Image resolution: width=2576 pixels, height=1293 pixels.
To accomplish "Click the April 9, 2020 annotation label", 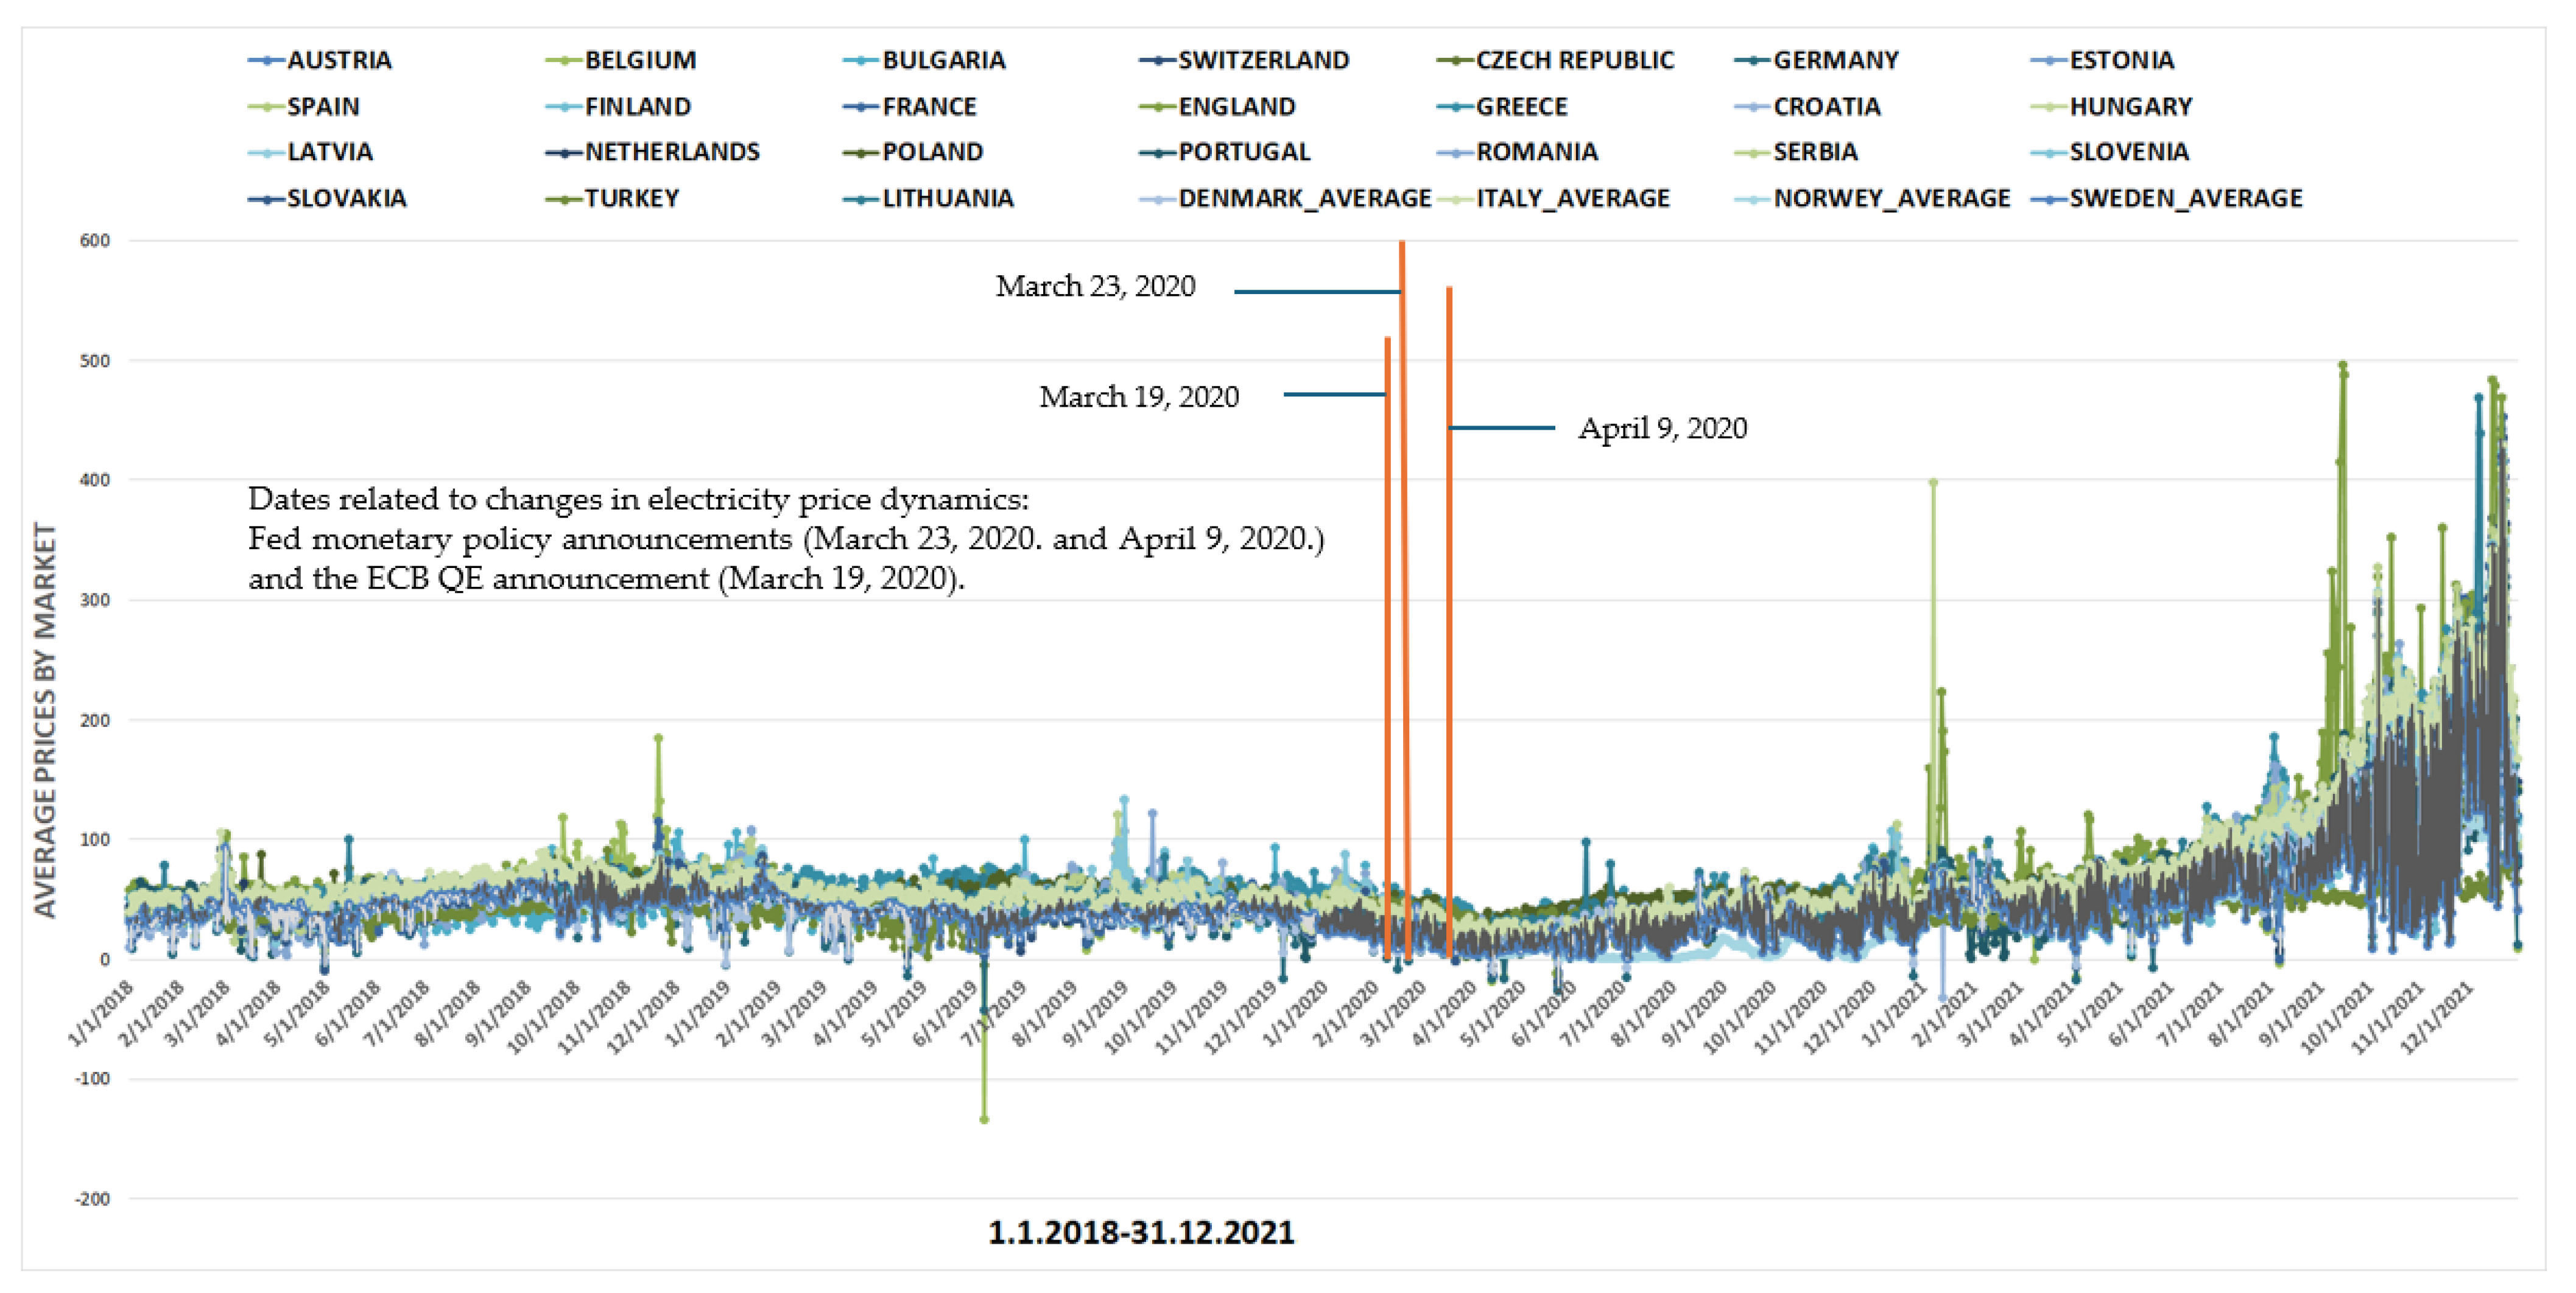I will click(x=1662, y=429).
